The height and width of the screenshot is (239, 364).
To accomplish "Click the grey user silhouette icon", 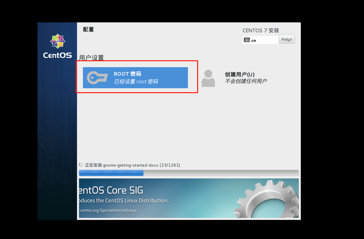I will coord(208,78).
